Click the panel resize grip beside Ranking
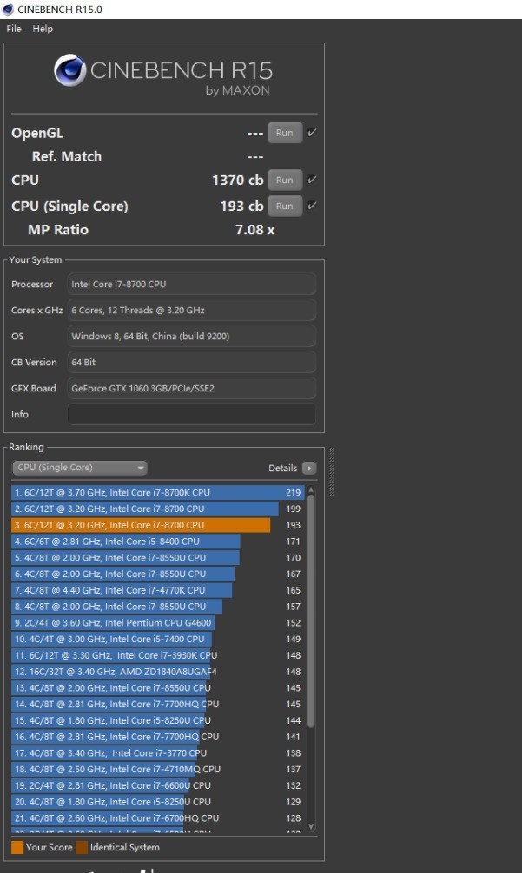 (x=332, y=471)
